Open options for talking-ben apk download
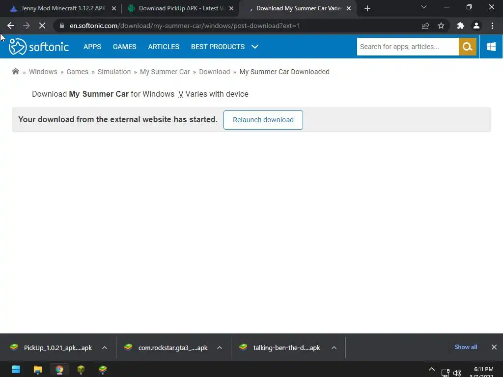 [x=334, y=348]
